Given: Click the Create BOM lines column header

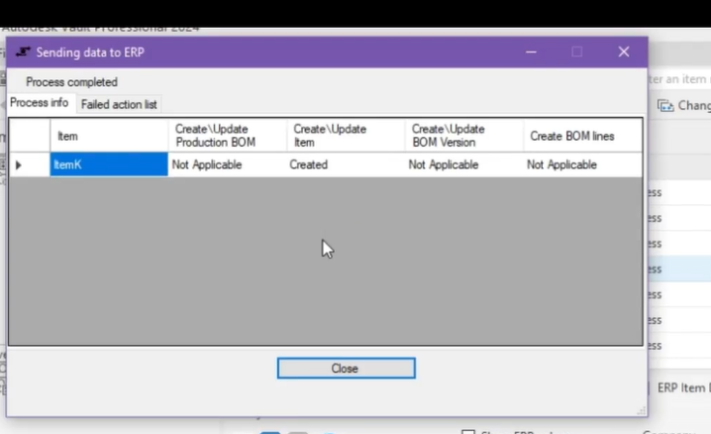Looking at the screenshot, I should [581, 136].
